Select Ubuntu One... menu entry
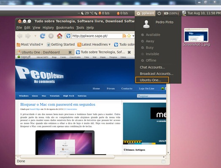The height and width of the screenshot is (168, 221). coord(152,80)
